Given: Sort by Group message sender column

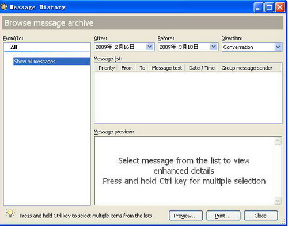Looking at the screenshot, I should tap(249, 68).
